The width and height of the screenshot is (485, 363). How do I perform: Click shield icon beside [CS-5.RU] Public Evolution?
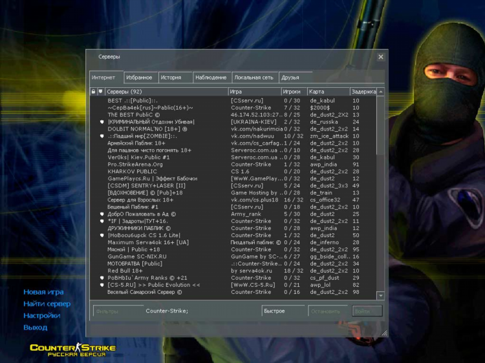click(102, 285)
